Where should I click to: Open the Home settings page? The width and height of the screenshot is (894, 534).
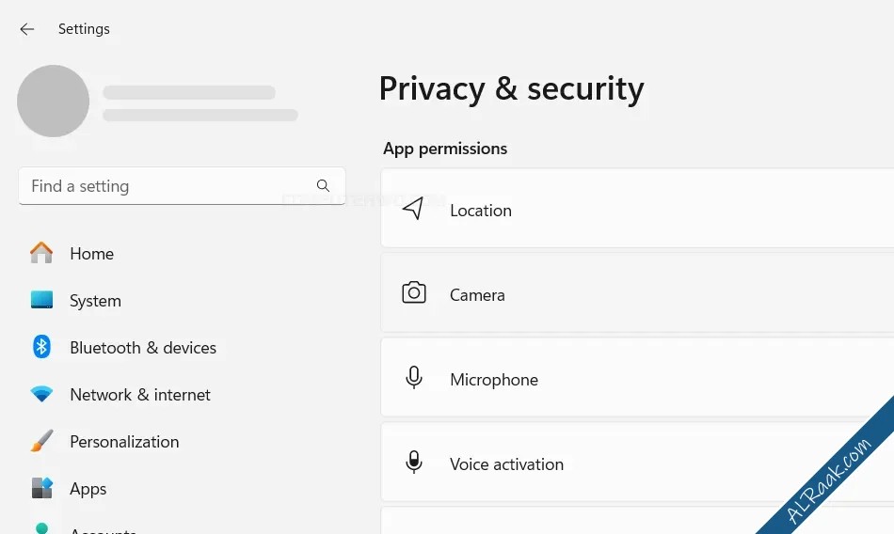(92, 254)
